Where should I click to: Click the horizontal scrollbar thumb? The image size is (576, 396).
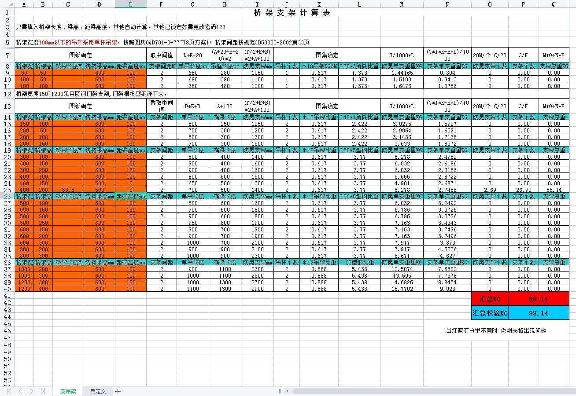click(432, 391)
